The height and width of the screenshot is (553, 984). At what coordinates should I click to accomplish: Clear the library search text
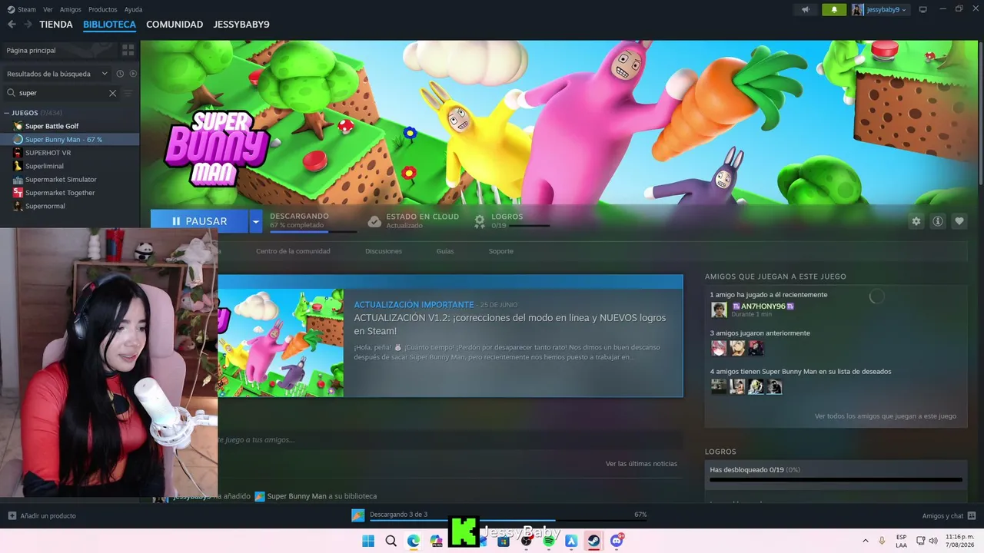tap(112, 93)
